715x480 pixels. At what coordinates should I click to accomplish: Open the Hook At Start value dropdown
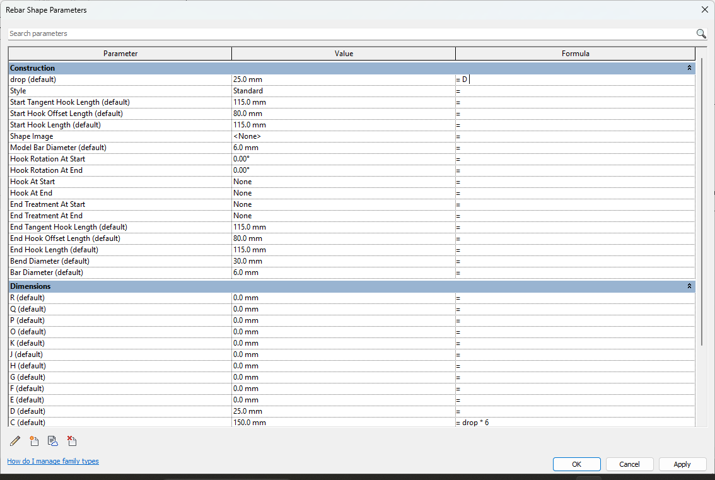pyautogui.click(x=344, y=181)
